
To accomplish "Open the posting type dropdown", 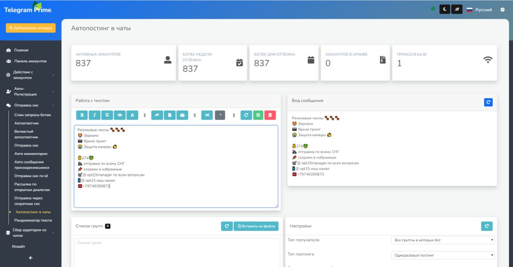I will 443,255.
